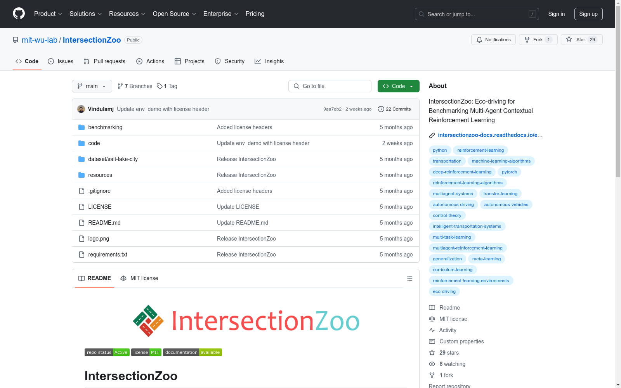Open the README outline list icon
The height and width of the screenshot is (388, 621).
point(409,279)
